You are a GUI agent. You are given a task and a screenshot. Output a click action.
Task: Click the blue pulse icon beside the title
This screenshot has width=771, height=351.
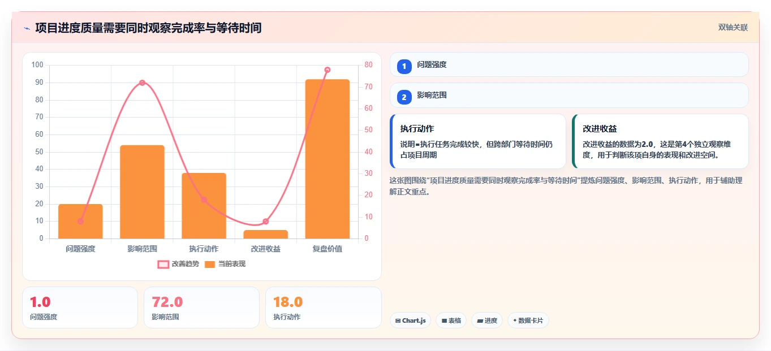pos(27,28)
